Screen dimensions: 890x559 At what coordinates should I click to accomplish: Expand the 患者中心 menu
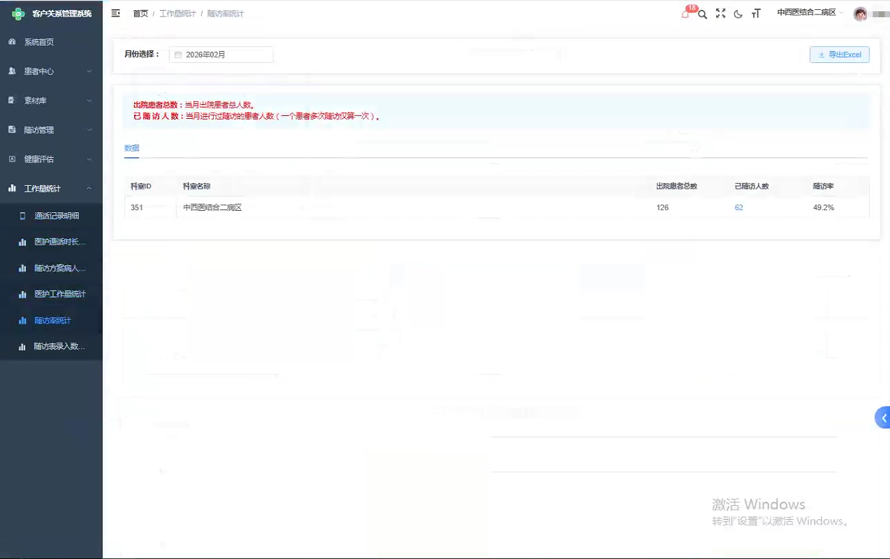click(x=50, y=71)
